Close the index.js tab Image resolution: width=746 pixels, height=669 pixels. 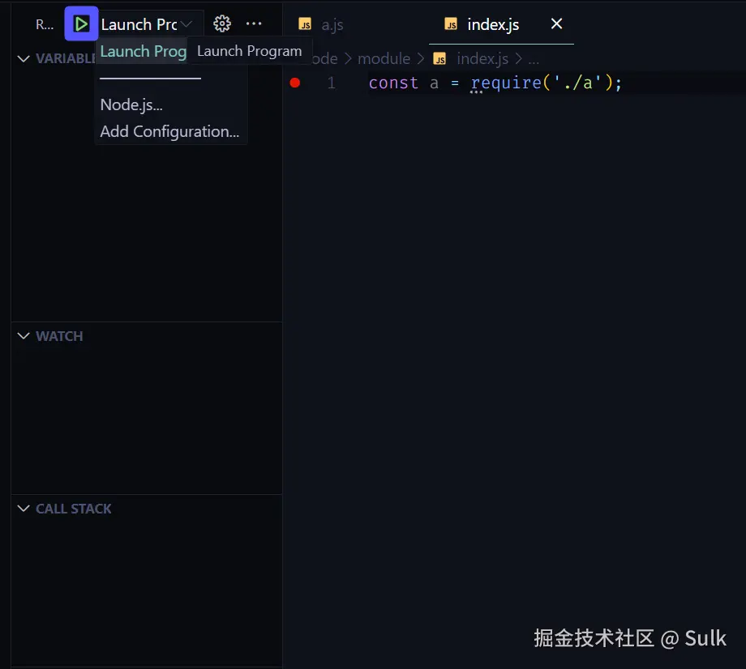pyautogui.click(x=556, y=23)
